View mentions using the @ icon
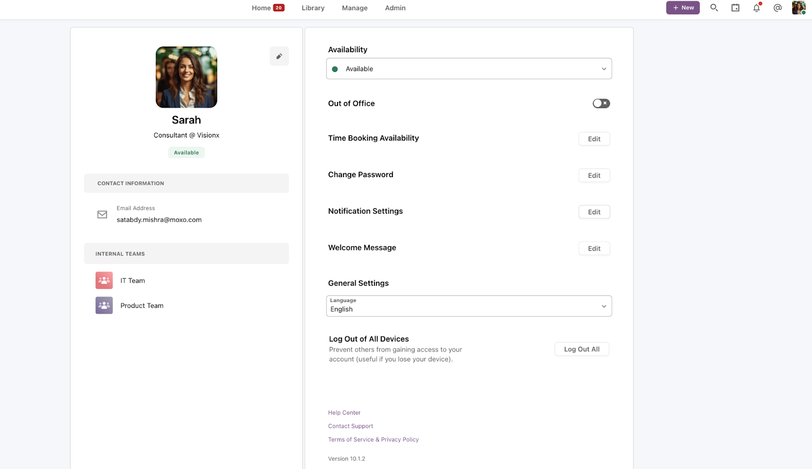Screen dimensions: 812x469 point(776,8)
